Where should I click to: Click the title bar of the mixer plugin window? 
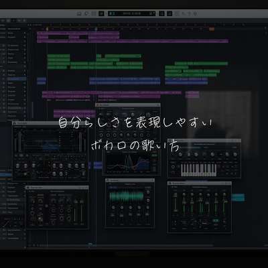tap(199, 183)
